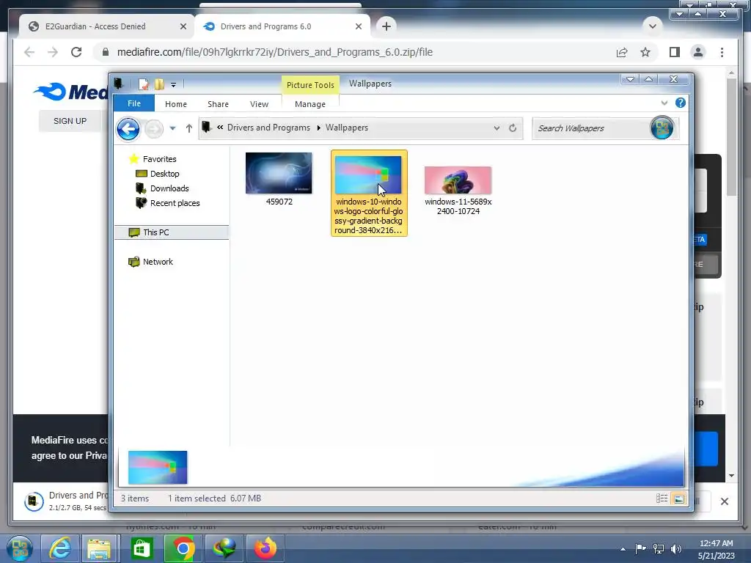Expand the Explorer ribbon chevron
The width and height of the screenshot is (751, 563).
click(664, 103)
